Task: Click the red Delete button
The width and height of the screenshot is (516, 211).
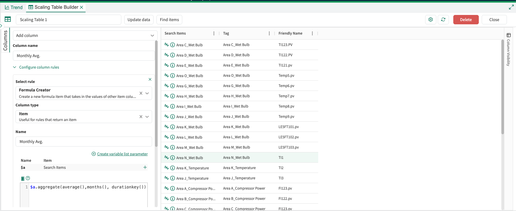Action: coord(466,20)
